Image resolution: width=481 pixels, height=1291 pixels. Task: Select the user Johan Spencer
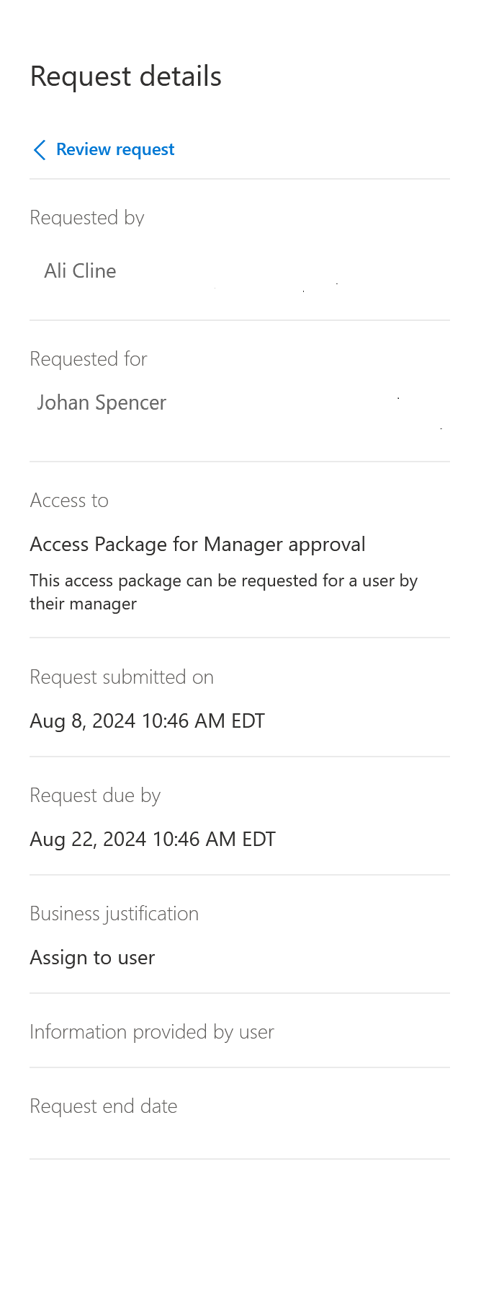(x=102, y=402)
